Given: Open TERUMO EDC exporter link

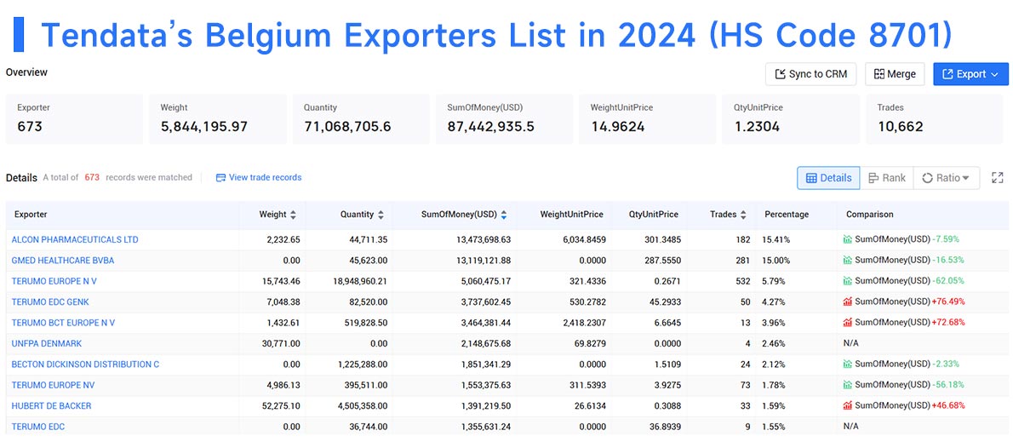Looking at the screenshot, I should (38, 427).
